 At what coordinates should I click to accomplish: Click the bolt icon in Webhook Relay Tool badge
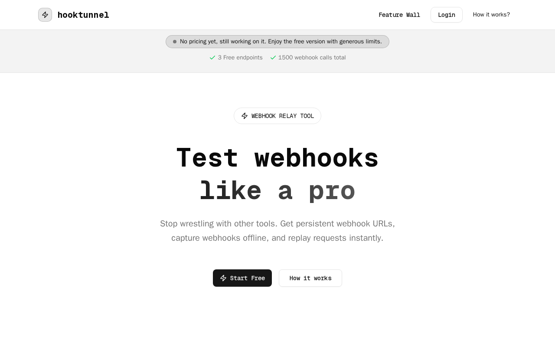click(245, 116)
